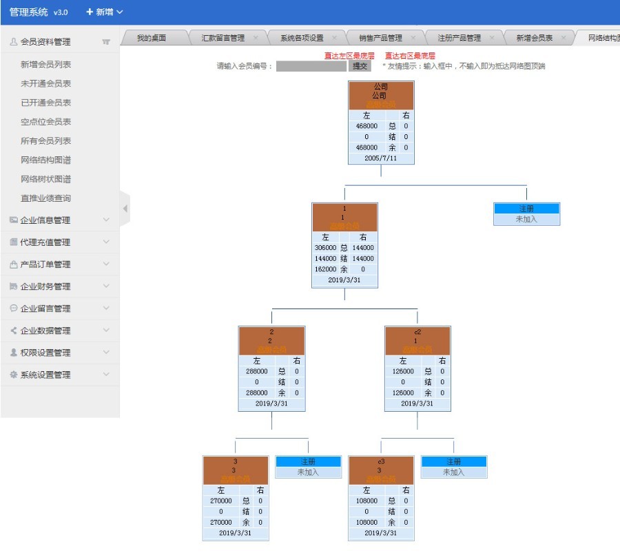Expand the 产品订单管理 dropdown arrow
The width and height of the screenshot is (620, 555).
(x=107, y=264)
